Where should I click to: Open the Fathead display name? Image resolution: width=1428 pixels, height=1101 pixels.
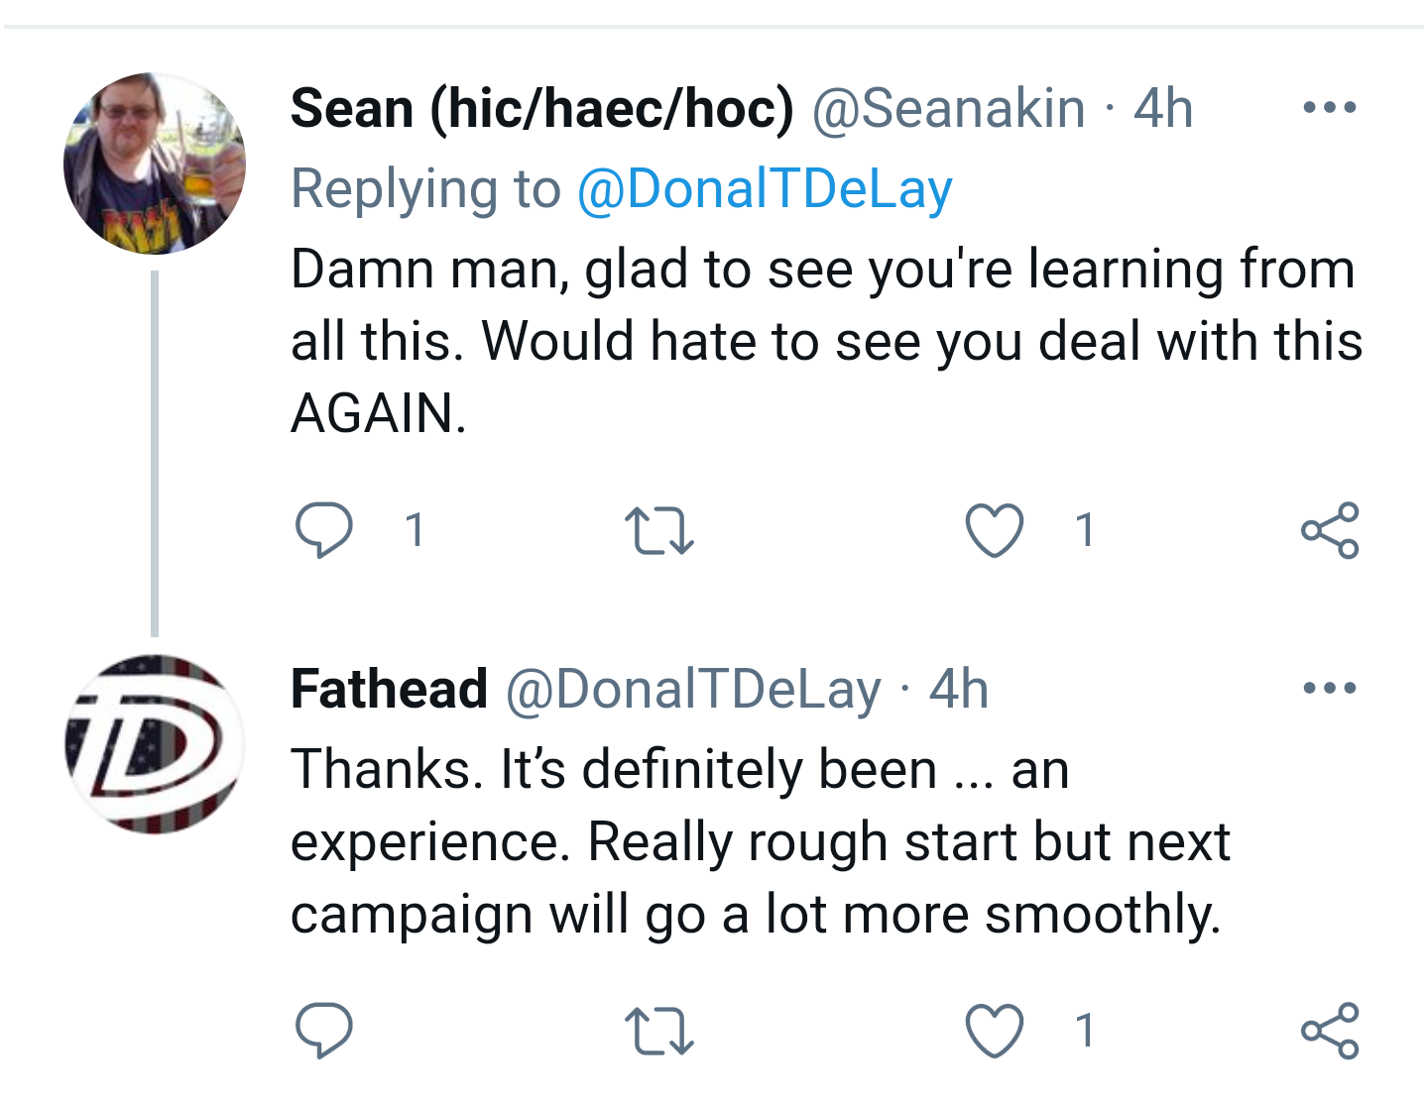pos(389,689)
